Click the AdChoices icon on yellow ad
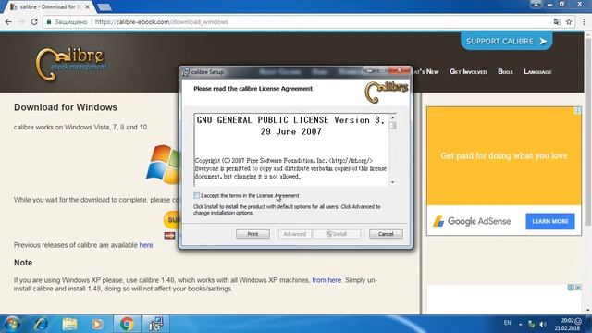This screenshot has width=592, height=333. 577,110
